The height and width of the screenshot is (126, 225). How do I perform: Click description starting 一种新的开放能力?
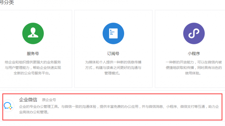(x=194, y=68)
